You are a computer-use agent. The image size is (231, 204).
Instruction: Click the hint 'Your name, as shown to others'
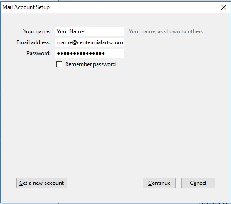click(x=166, y=31)
